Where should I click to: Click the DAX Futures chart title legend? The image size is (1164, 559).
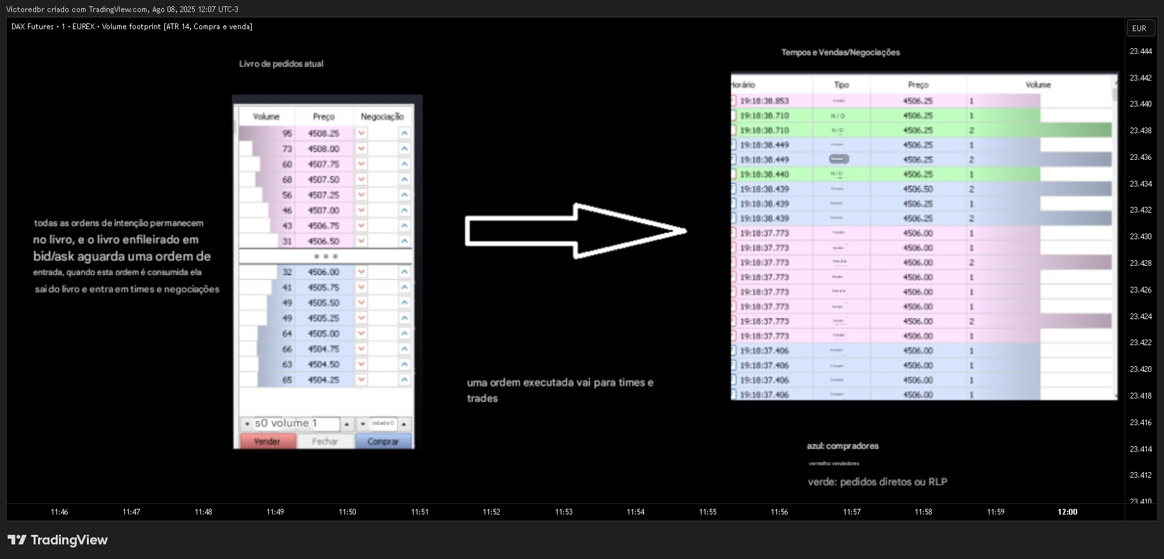coord(132,27)
